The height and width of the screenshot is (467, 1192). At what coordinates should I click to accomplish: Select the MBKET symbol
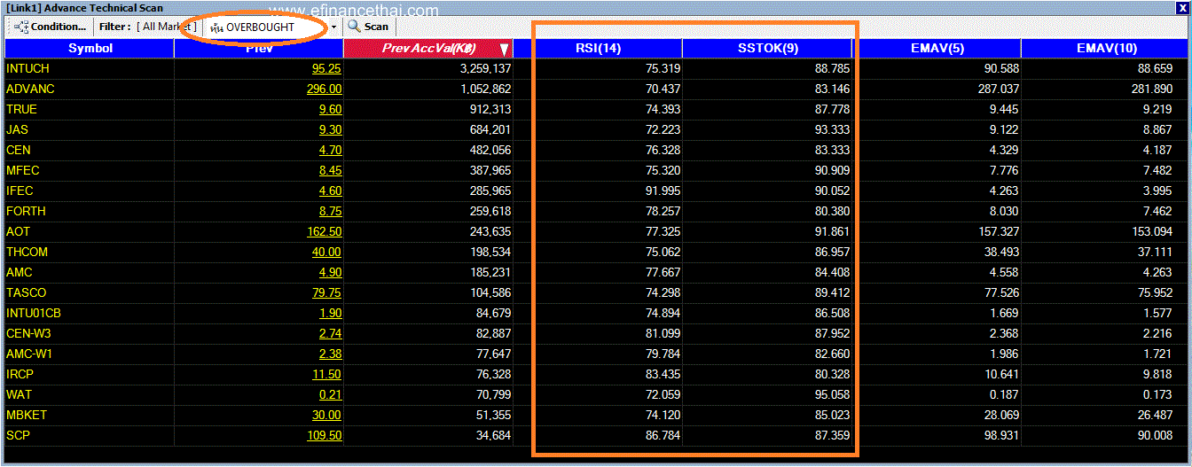coord(27,415)
